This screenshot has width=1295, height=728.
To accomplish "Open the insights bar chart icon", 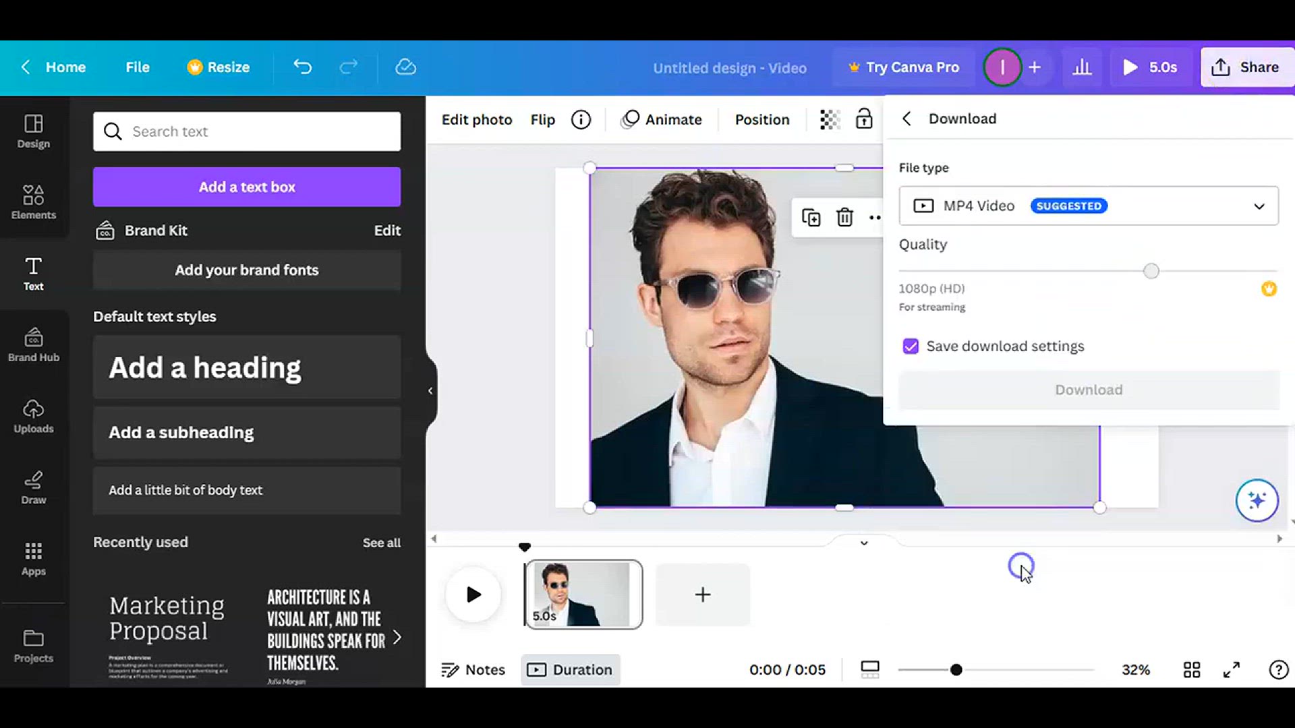I will pyautogui.click(x=1082, y=67).
